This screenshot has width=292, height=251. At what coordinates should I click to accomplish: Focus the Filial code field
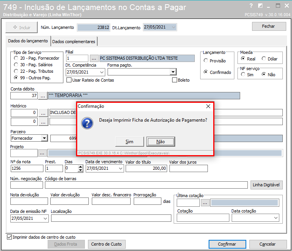point(77,59)
